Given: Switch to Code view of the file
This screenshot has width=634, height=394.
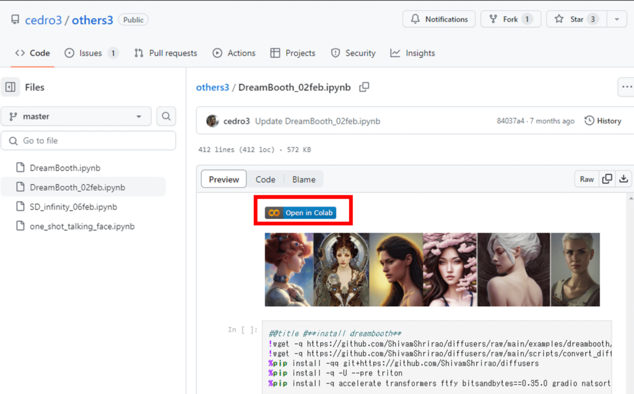Looking at the screenshot, I should (x=265, y=179).
